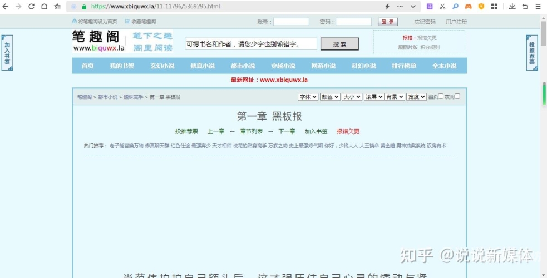The height and width of the screenshot is (278, 547).
Task: Open the 章节列表 chapter list link
Action: [252, 131]
